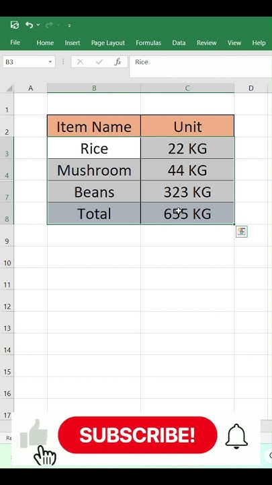Select the column C header
The image size is (272, 485).
click(187, 88)
